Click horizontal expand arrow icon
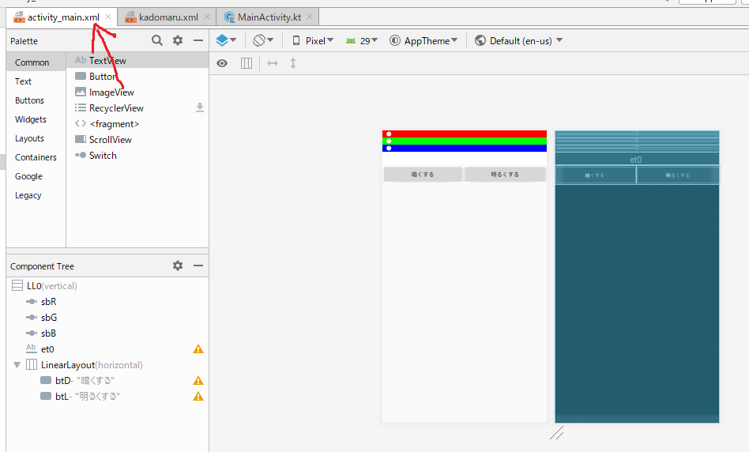Viewport: 749px width, 452px height. 273,63
